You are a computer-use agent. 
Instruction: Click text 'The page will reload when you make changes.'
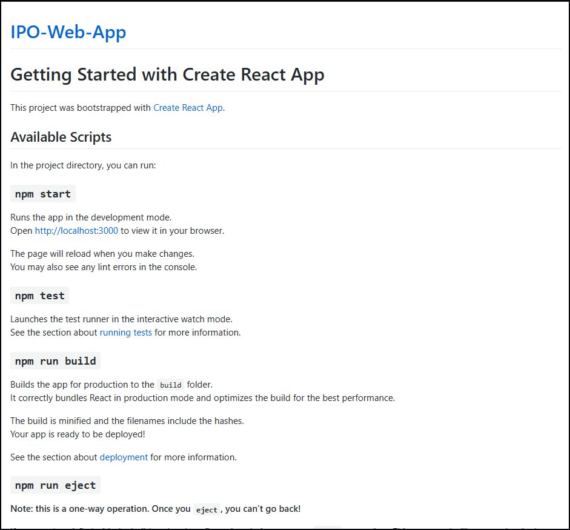(x=102, y=253)
